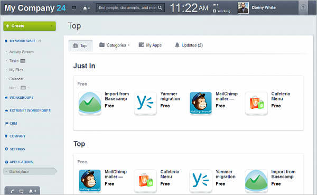Open Yammer migration icon in Top section
Screen dimensions: 317x195
201,181
